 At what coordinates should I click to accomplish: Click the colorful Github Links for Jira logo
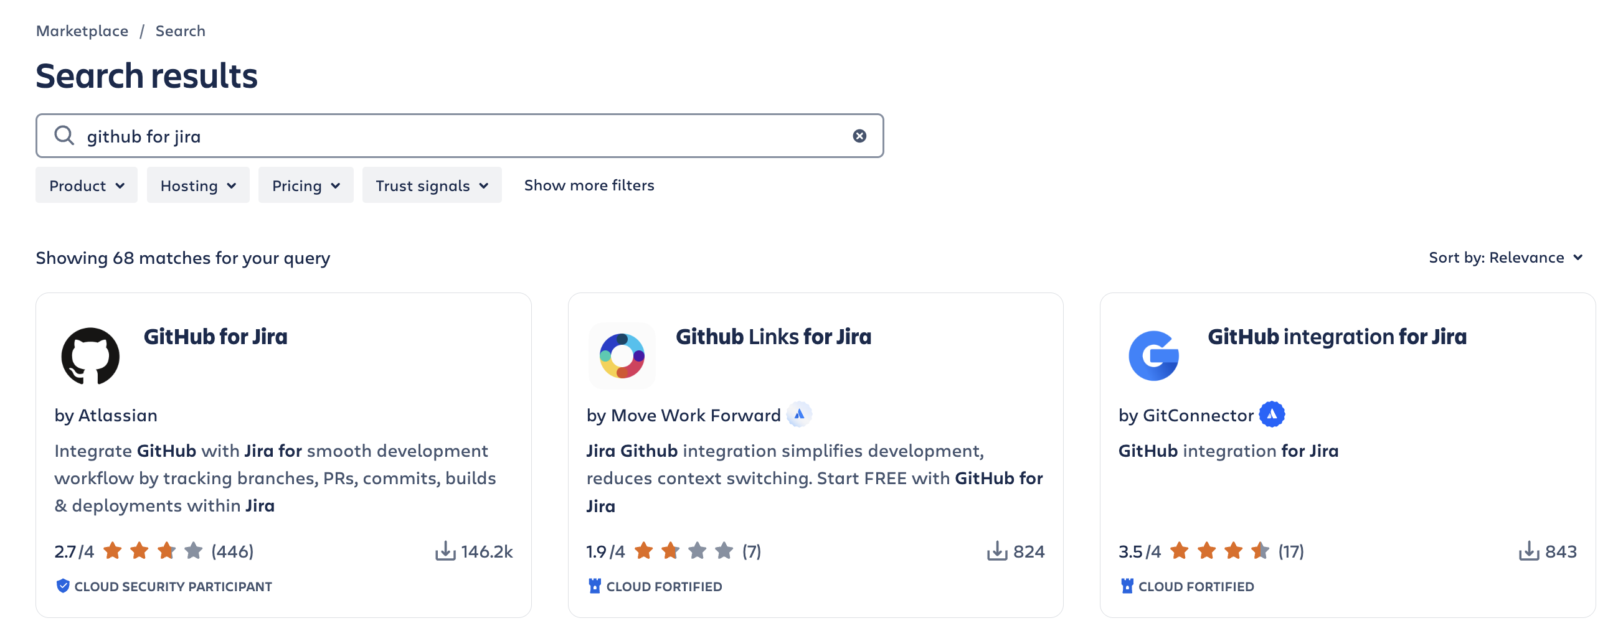tap(622, 355)
